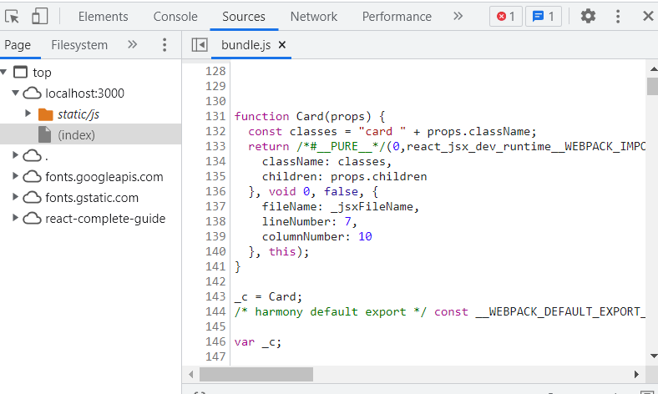
Task: Select fonts.gstatic.com domain entry
Action: click(92, 198)
